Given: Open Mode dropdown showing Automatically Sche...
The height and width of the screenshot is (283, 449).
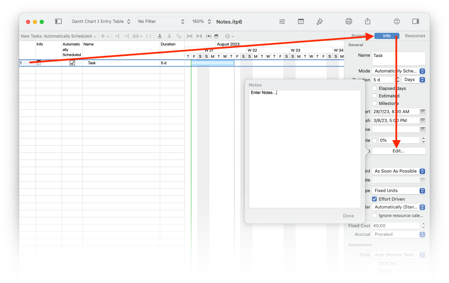Looking at the screenshot, I should coord(399,71).
